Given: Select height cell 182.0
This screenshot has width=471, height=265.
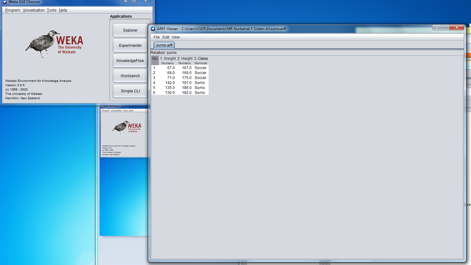Looking at the screenshot, I should [x=185, y=93].
